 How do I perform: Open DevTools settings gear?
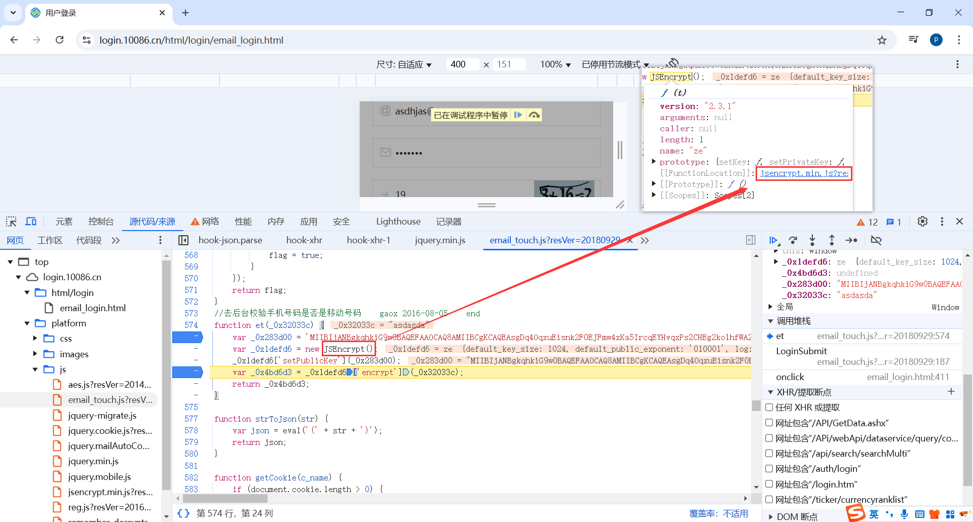click(x=922, y=221)
